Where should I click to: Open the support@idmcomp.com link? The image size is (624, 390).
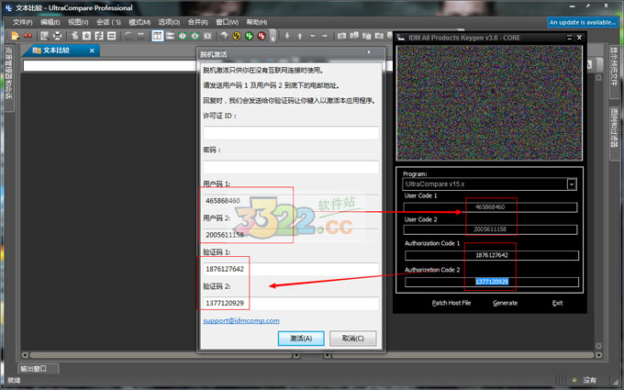tap(240, 320)
